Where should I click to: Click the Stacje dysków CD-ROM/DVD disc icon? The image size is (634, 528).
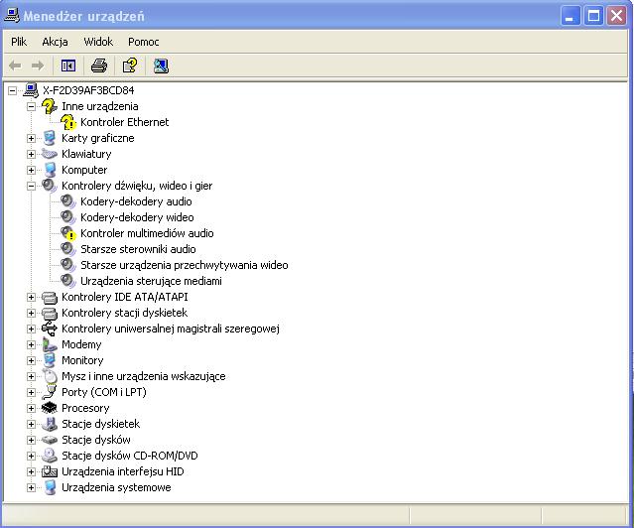pyautogui.click(x=50, y=456)
